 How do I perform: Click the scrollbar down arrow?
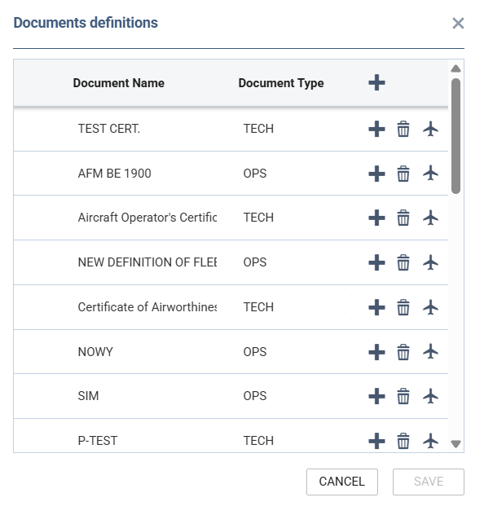point(455,444)
